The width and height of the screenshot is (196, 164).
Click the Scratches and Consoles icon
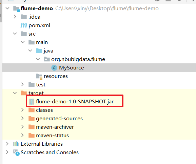pos(16,152)
